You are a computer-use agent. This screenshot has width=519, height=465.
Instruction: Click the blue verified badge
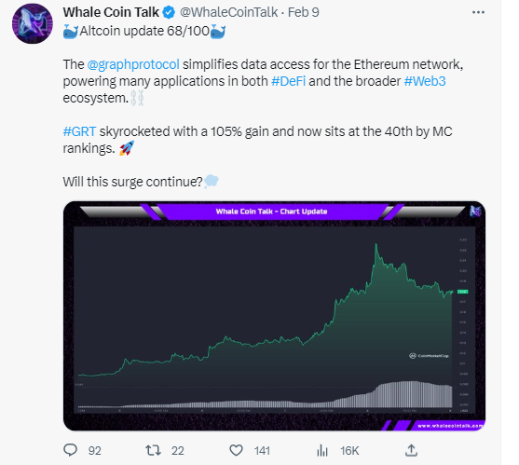[169, 12]
